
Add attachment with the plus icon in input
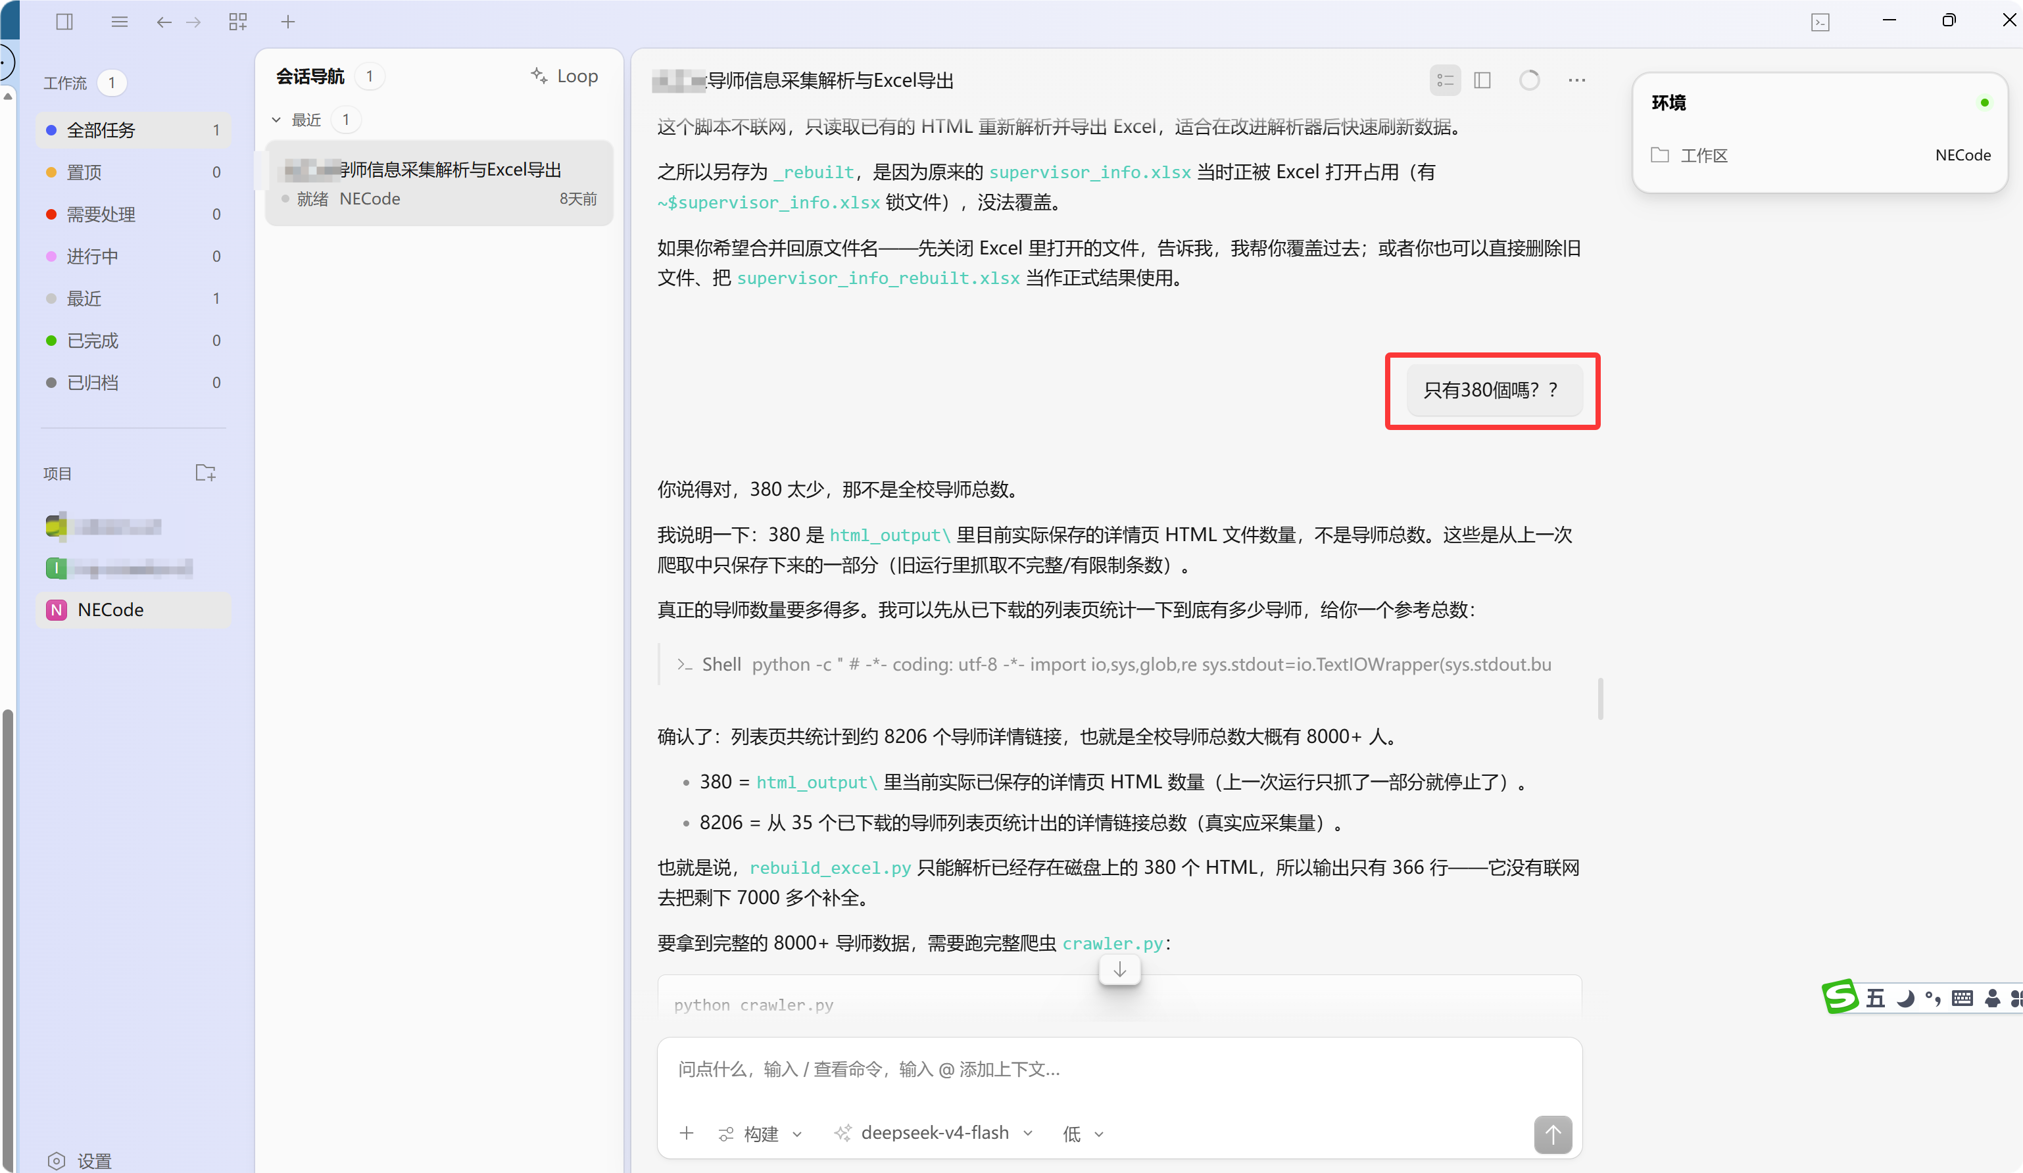(x=687, y=1133)
